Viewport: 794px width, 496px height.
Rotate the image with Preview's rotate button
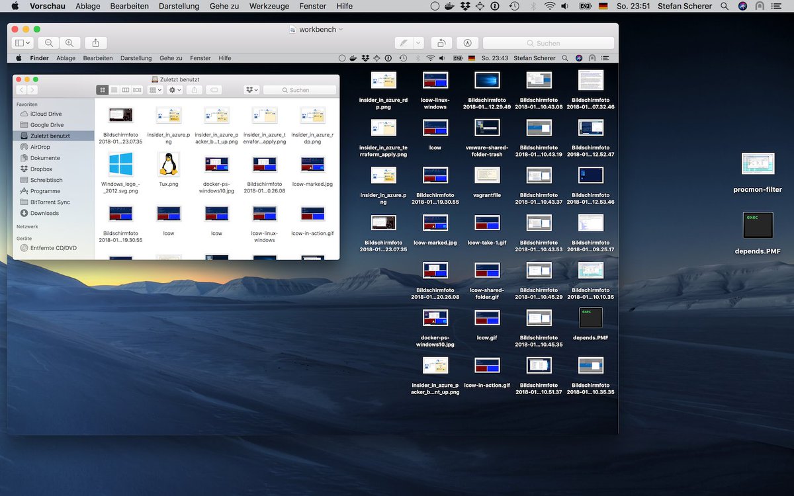pyautogui.click(x=441, y=43)
